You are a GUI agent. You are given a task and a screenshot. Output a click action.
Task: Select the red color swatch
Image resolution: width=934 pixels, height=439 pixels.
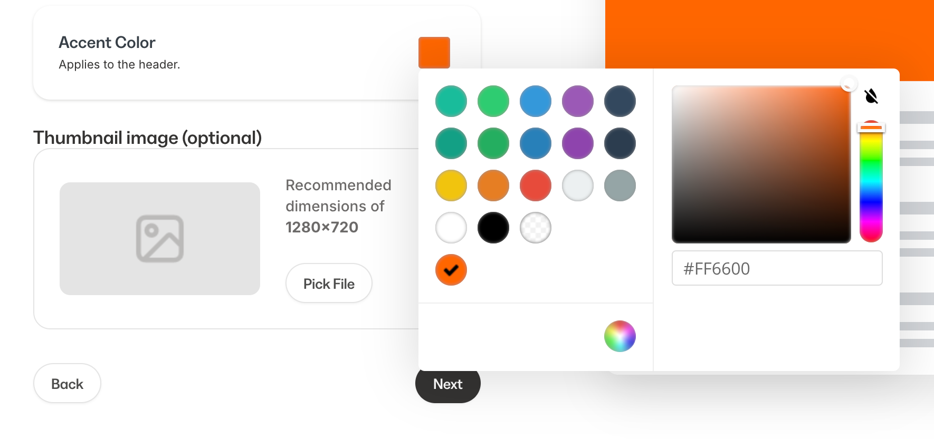[x=536, y=186]
